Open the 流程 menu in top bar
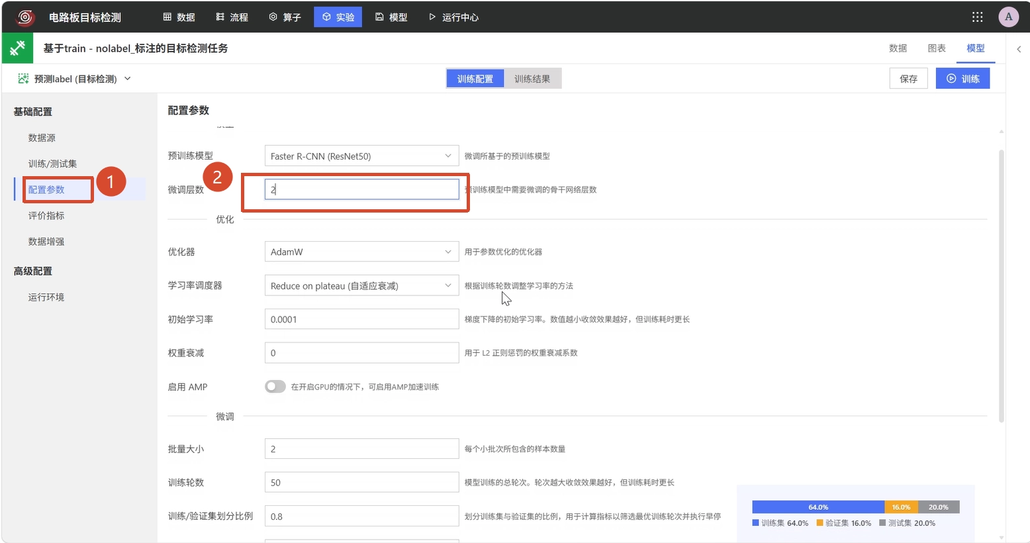 (x=232, y=17)
